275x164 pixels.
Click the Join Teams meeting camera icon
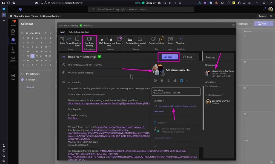point(89,39)
